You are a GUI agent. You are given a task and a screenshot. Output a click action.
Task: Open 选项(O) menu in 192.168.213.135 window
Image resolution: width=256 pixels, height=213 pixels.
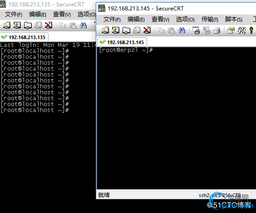coord(87,15)
